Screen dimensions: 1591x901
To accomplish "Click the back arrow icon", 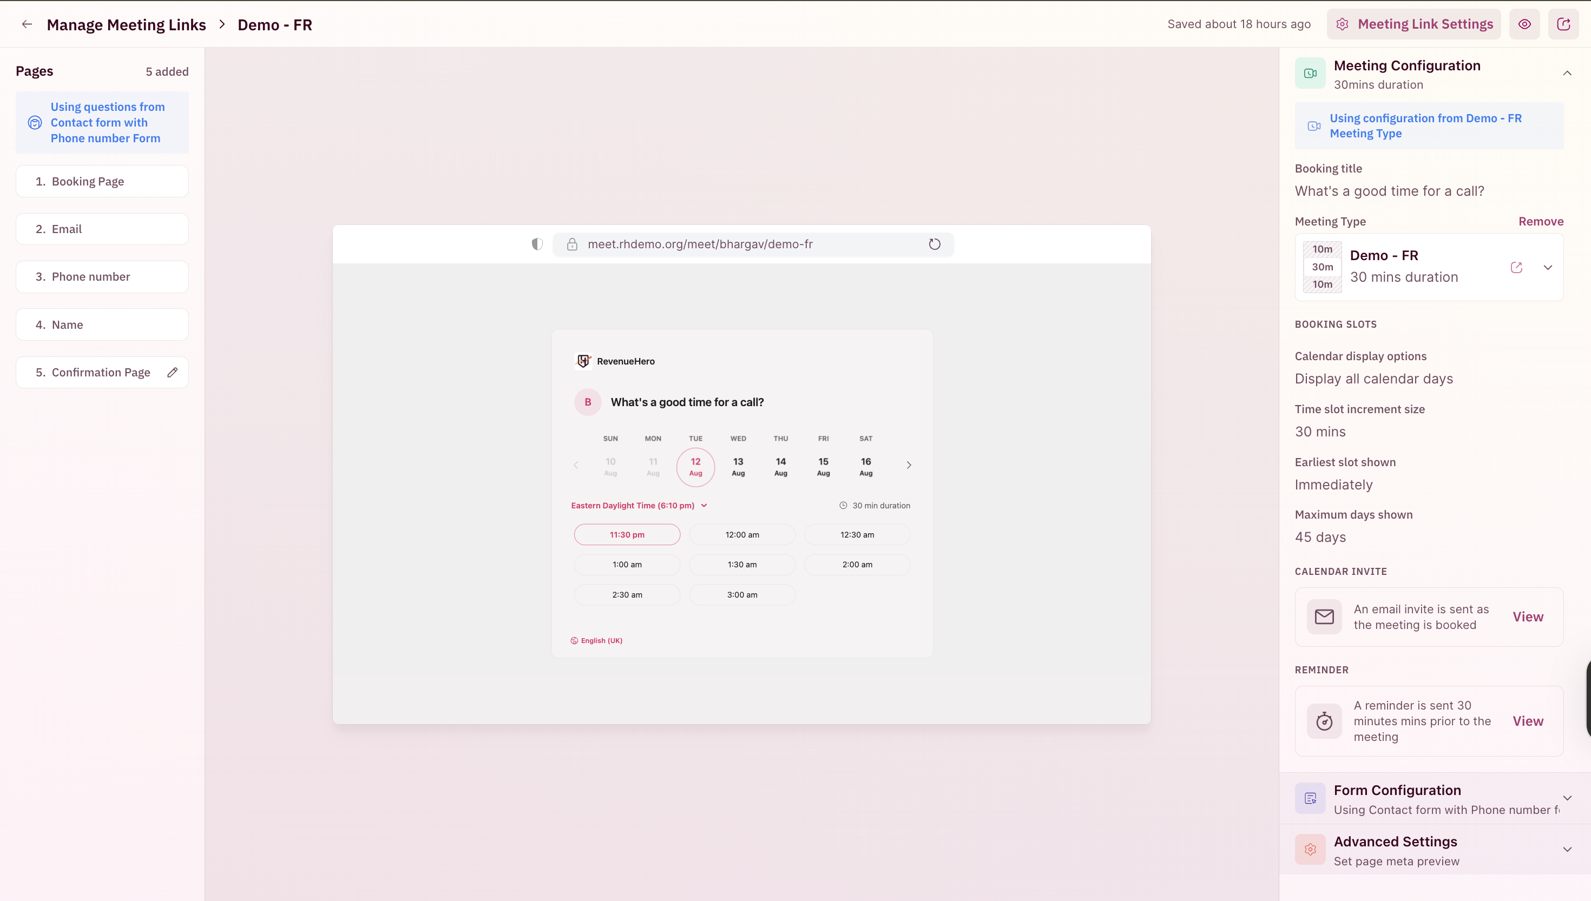I will 27,24.
